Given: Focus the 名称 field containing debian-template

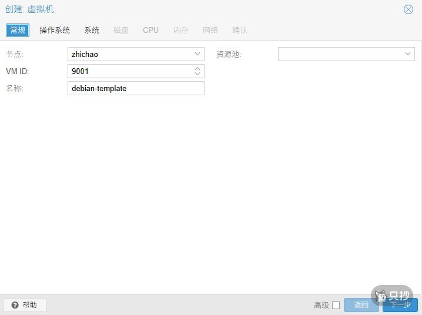Looking at the screenshot, I should pyautogui.click(x=136, y=88).
